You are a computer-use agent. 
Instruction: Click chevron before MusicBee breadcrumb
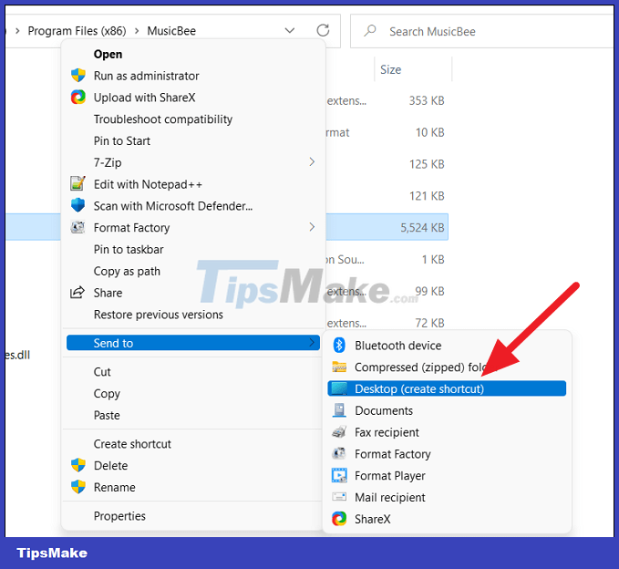pyautogui.click(x=137, y=31)
